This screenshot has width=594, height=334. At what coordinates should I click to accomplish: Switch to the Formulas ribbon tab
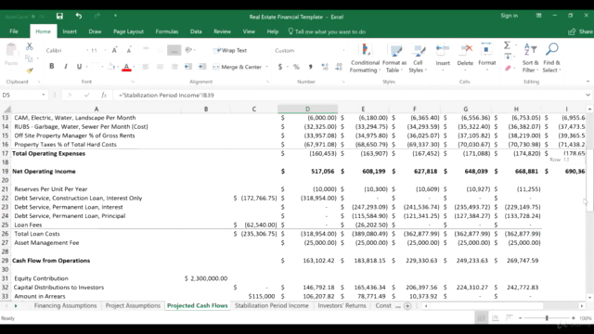[x=167, y=32]
